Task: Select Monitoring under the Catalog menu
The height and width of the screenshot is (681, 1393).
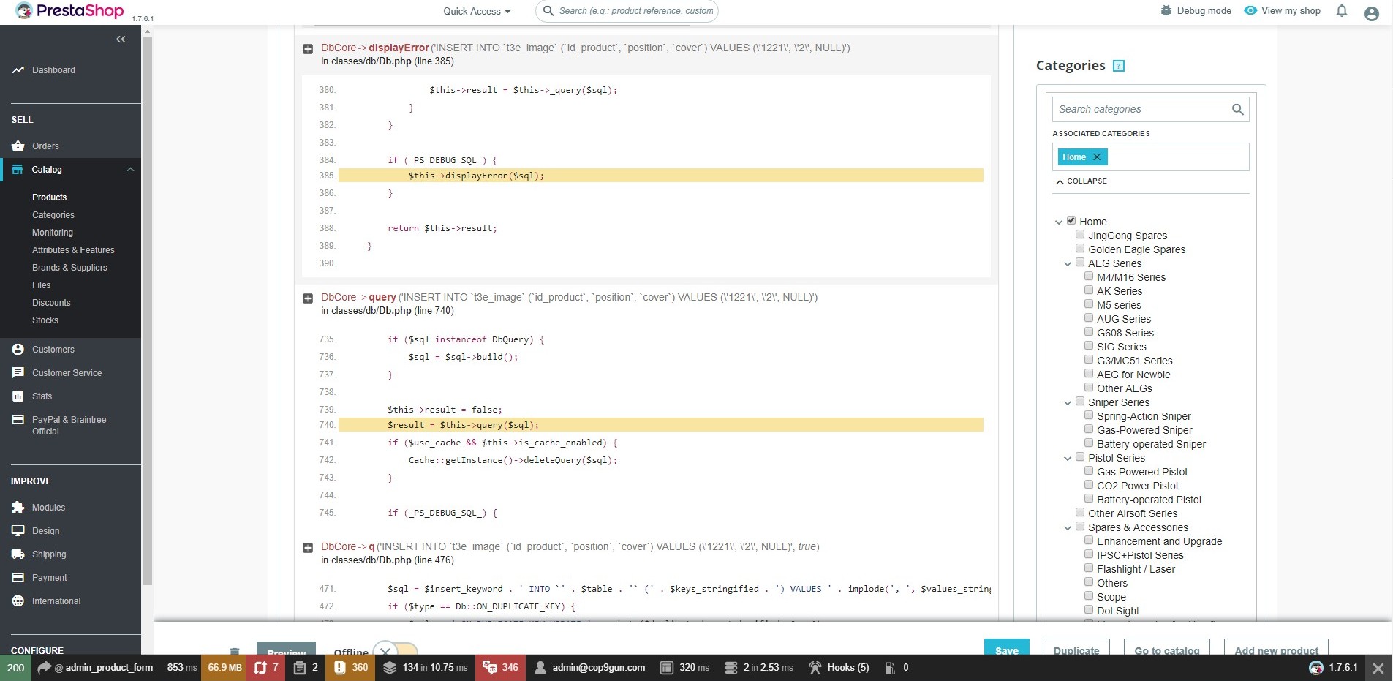Action: (x=52, y=232)
